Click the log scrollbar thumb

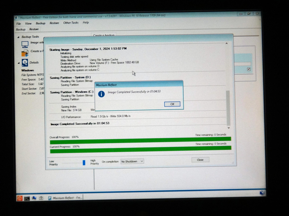pyautogui.click(x=228, y=108)
